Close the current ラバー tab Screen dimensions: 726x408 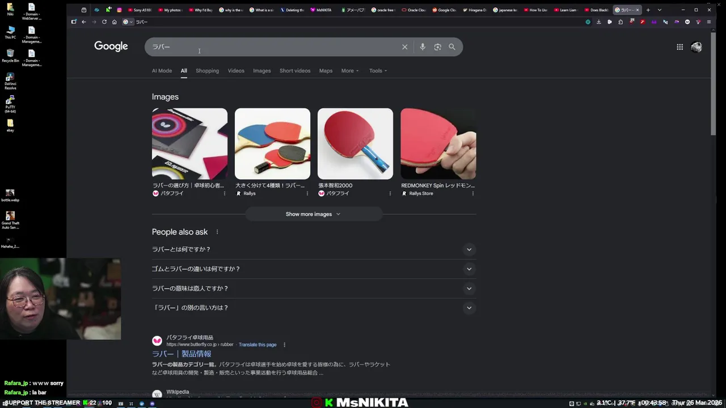coord(638,10)
